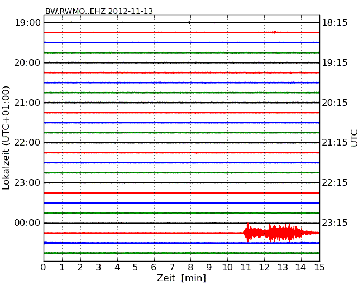Click the small spike on the 19:00 black trace
This screenshot has height=290, width=363.
[x=190, y=23]
